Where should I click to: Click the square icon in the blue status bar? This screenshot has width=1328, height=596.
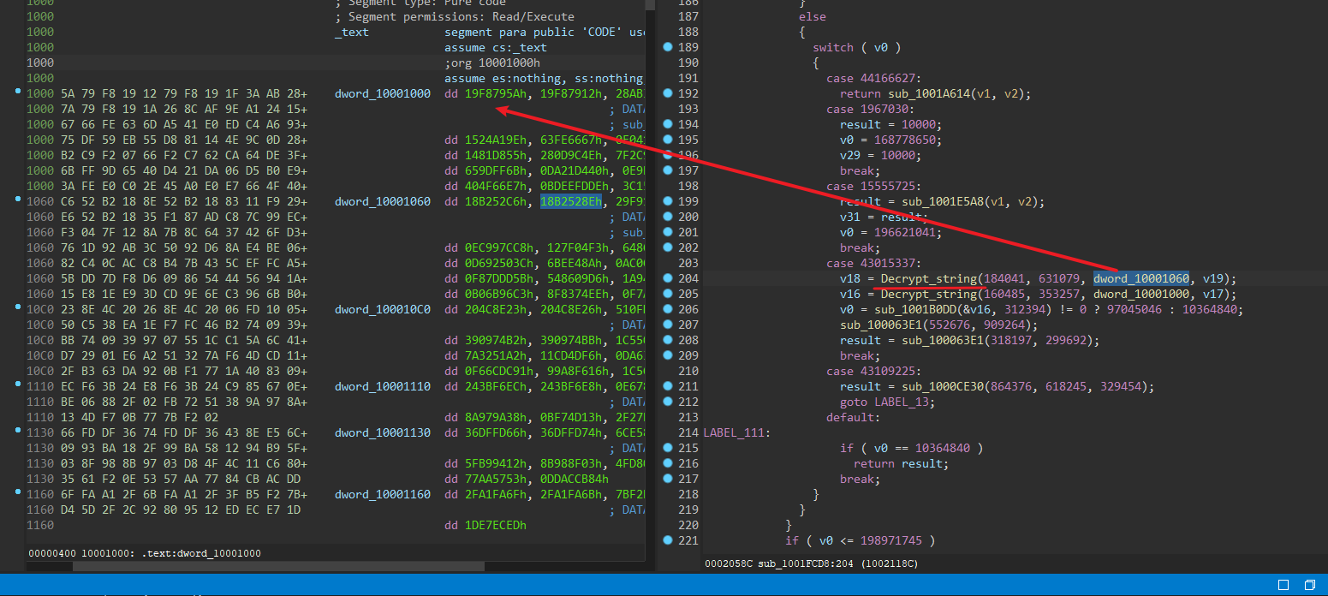click(1283, 585)
